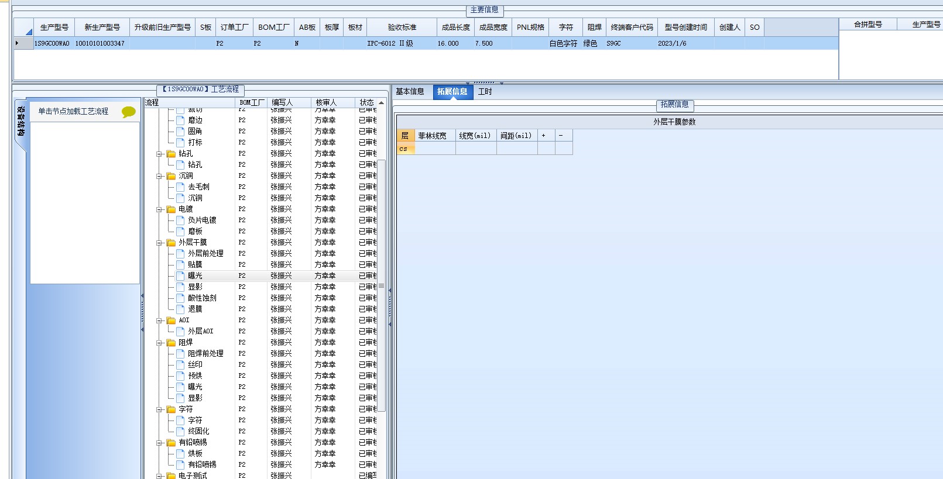Click the document icon beside 丝印
The image size is (943, 479).
click(181, 364)
